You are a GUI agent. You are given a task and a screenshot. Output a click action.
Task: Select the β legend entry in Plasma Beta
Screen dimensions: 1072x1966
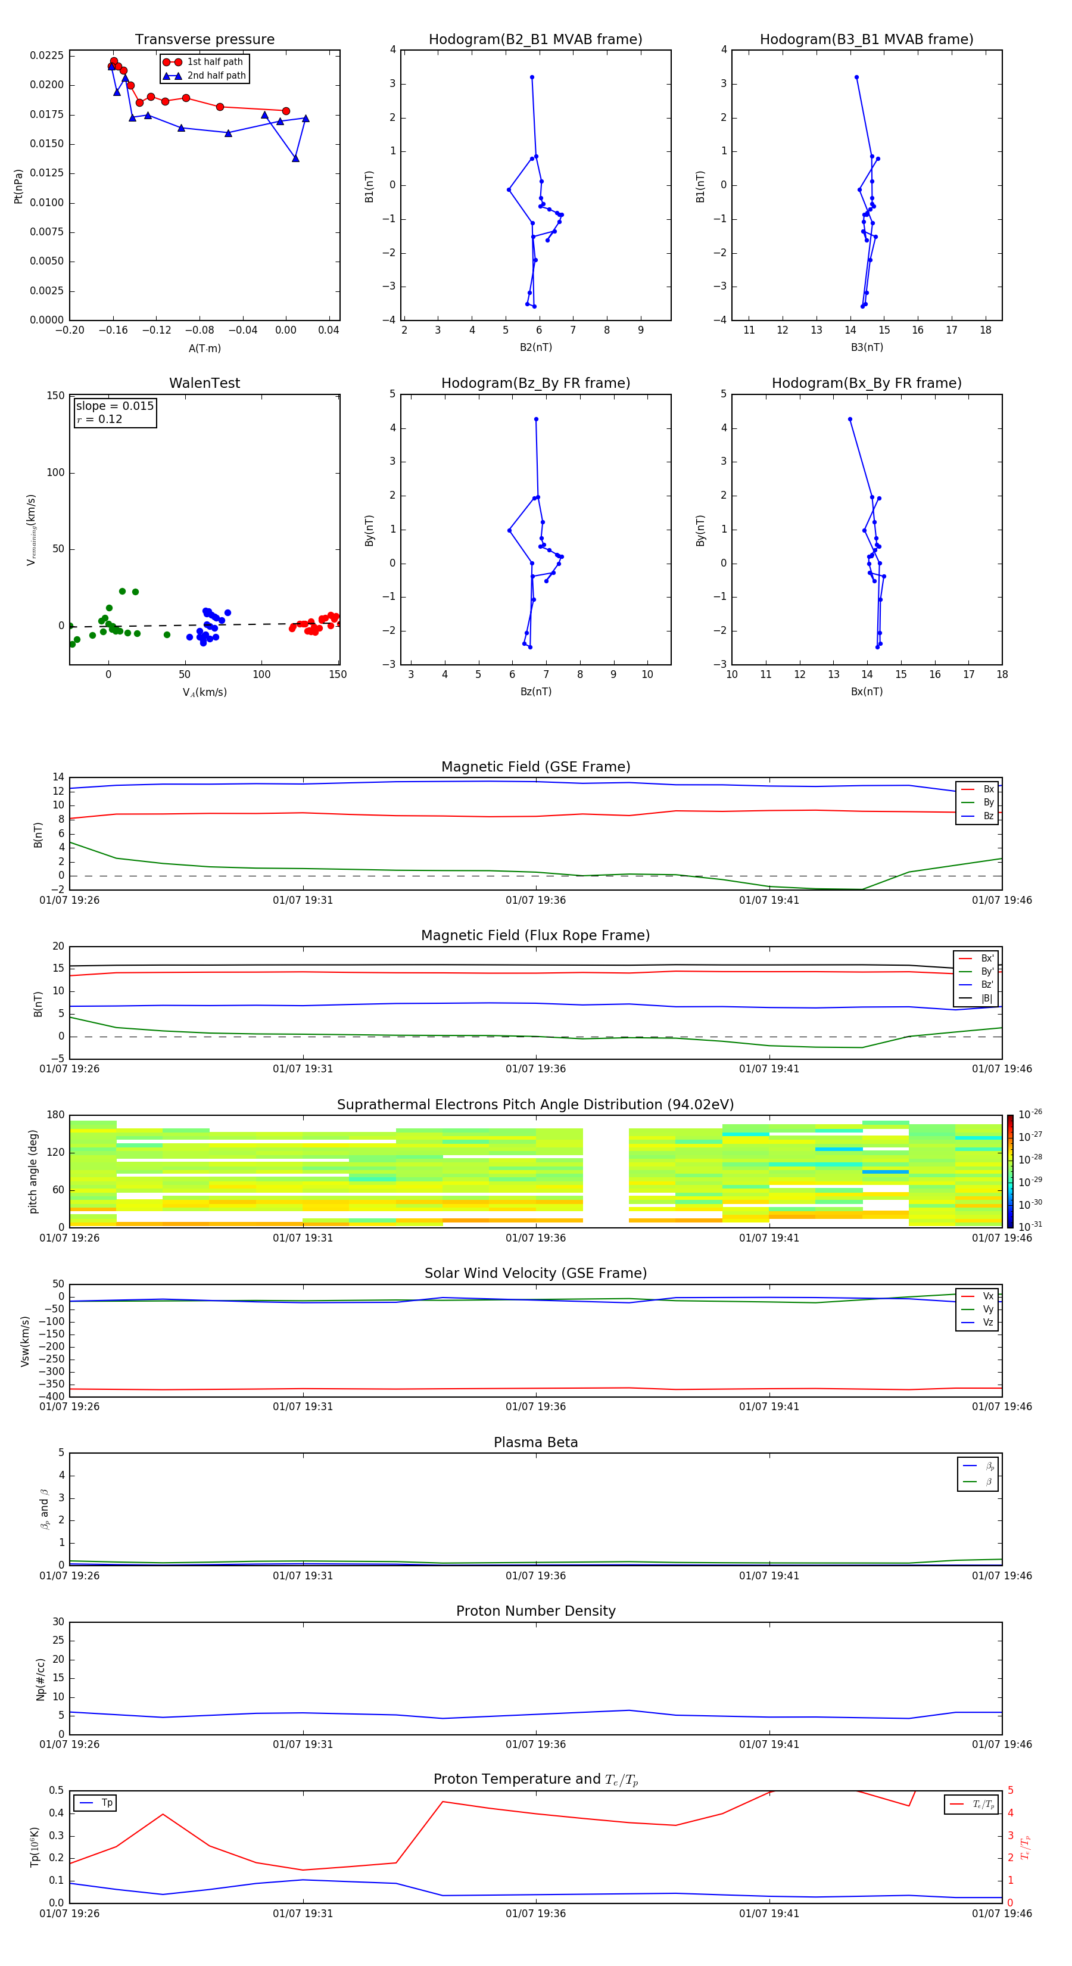click(978, 1482)
